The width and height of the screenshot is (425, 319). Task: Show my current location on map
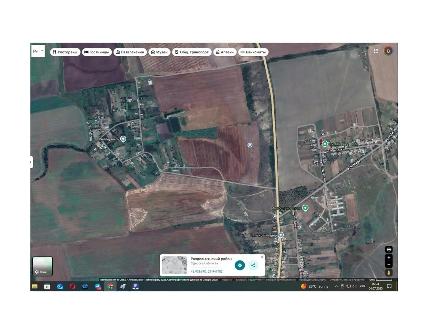click(389, 250)
